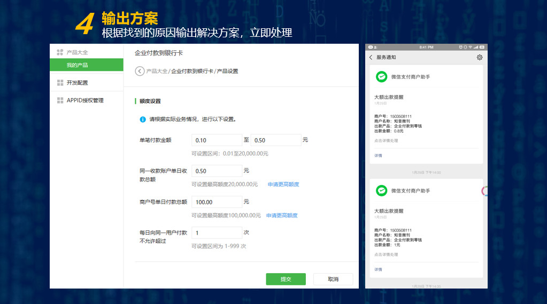Viewport: 547px width, 304px height.
Task: Open 详情 of the 1元 notification
Action: 378,269
